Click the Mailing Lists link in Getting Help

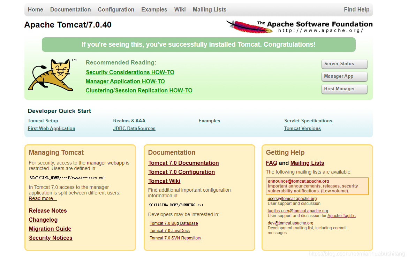(x=307, y=163)
